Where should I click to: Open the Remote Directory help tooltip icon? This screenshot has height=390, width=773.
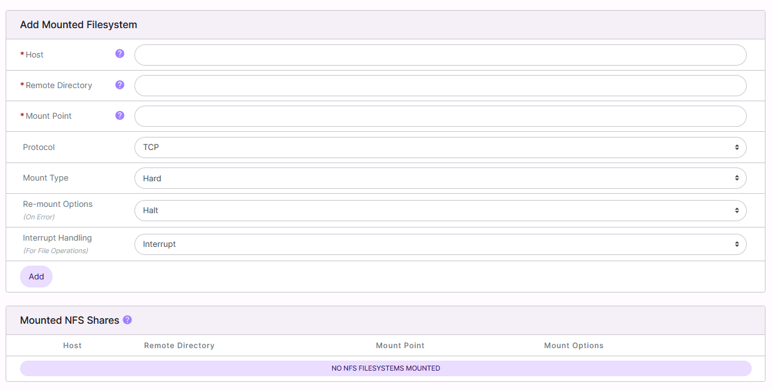[120, 85]
